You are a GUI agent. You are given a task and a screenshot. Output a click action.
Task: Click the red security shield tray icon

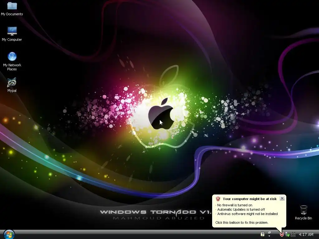(x=282, y=235)
